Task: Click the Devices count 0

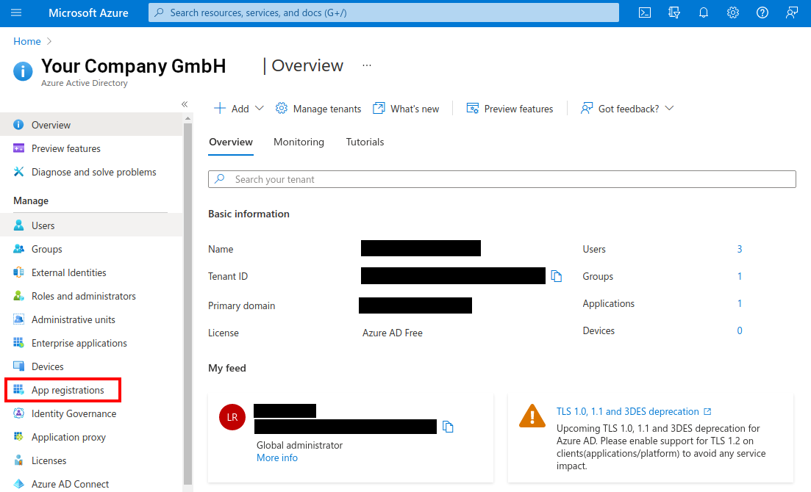Action: point(740,330)
